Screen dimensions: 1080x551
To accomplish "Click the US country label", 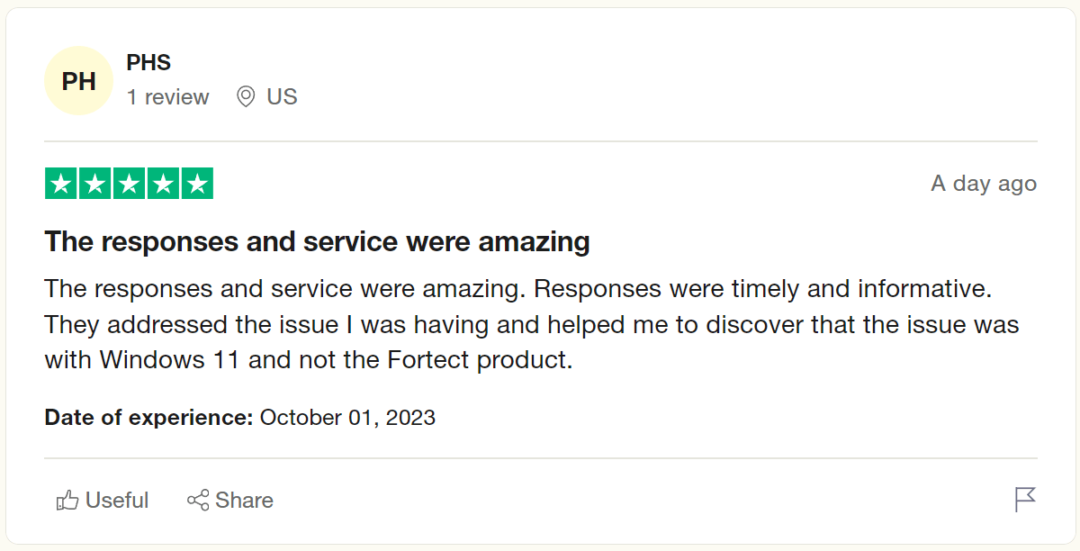I will coord(282,97).
